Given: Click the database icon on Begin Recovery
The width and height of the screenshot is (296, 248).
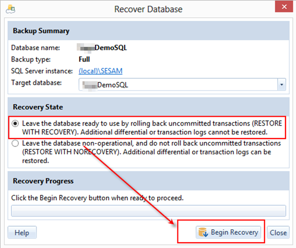Looking at the screenshot, I should [x=203, y=232].
